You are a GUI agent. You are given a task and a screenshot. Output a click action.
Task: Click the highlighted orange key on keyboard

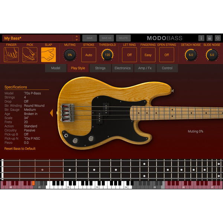pyautogui.click(x=33, y=183)
